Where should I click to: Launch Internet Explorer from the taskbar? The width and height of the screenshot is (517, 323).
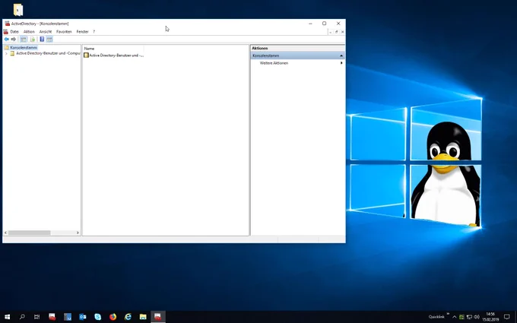click(128, 317)
